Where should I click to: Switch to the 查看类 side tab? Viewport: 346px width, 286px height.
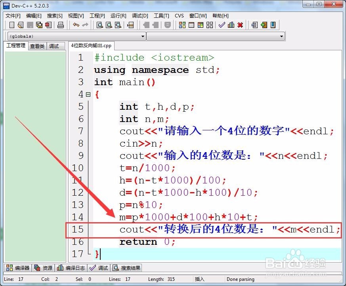tap(37, 46)
